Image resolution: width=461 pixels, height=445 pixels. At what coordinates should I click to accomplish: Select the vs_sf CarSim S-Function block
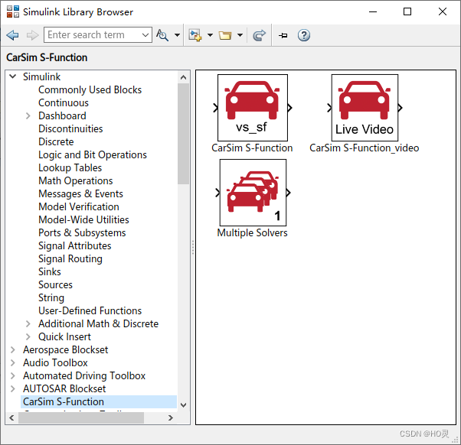[253, 108]
